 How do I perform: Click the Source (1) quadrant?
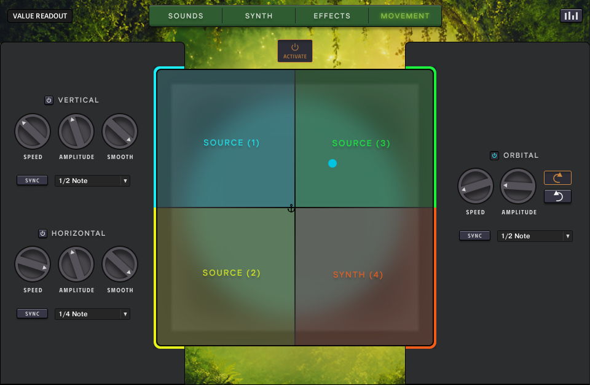click(x=226, y=139)
